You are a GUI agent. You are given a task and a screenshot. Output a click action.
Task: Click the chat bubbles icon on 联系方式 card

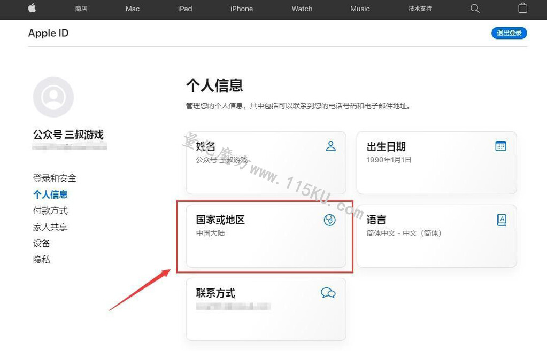328,293
